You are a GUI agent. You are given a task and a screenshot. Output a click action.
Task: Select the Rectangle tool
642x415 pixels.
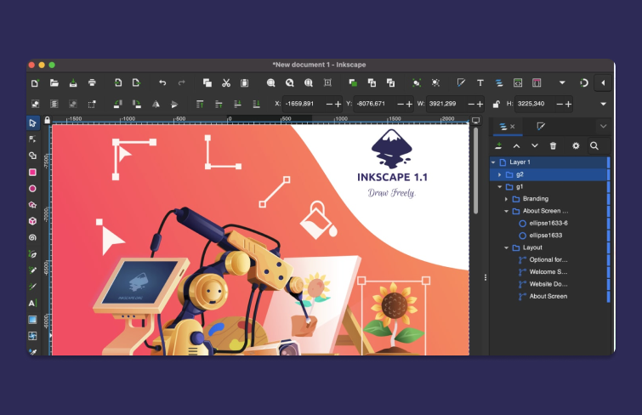tap(32, 172)
